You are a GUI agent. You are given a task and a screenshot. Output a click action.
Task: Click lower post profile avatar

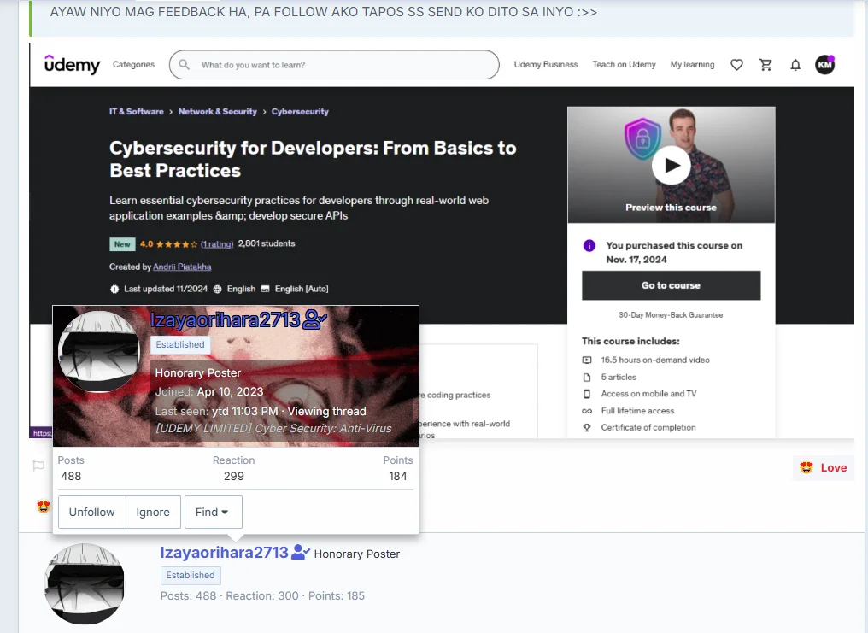coord(84,583)
